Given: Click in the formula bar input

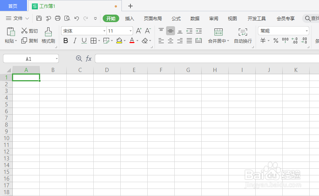Looking at the screenshot, I should pos(207,58).
